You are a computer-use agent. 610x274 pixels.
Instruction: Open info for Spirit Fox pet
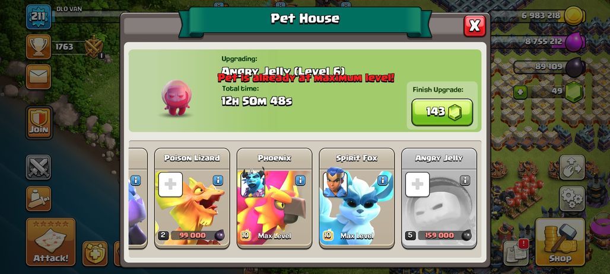click(x=383, y=180)
